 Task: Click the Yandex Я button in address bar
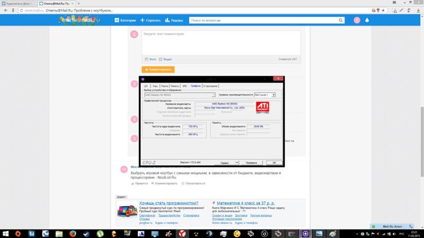pyautogui.click(x=13, y=11)
